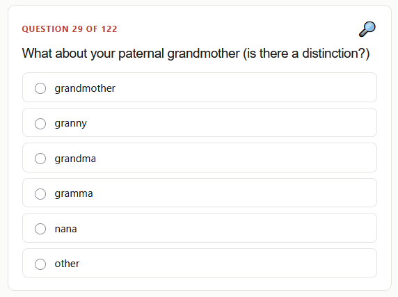Click inside the grandmother option card
398x297 pixels.
click(x=200, y=88)
